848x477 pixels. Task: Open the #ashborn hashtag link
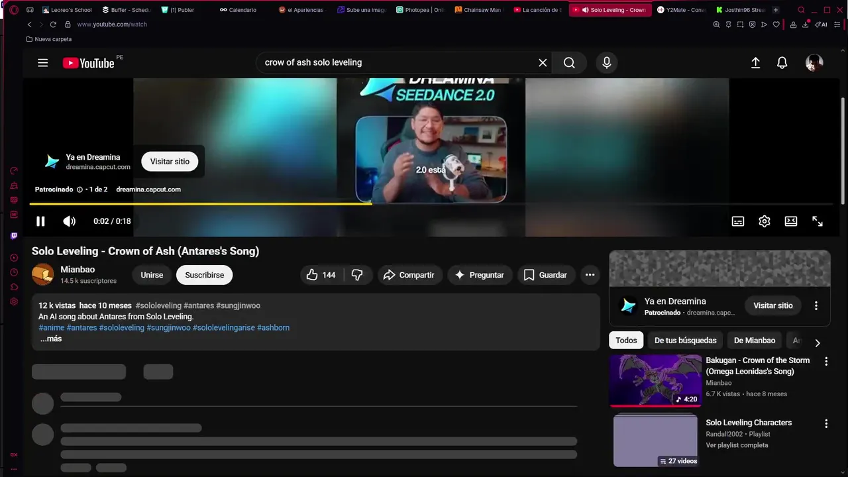273,327
